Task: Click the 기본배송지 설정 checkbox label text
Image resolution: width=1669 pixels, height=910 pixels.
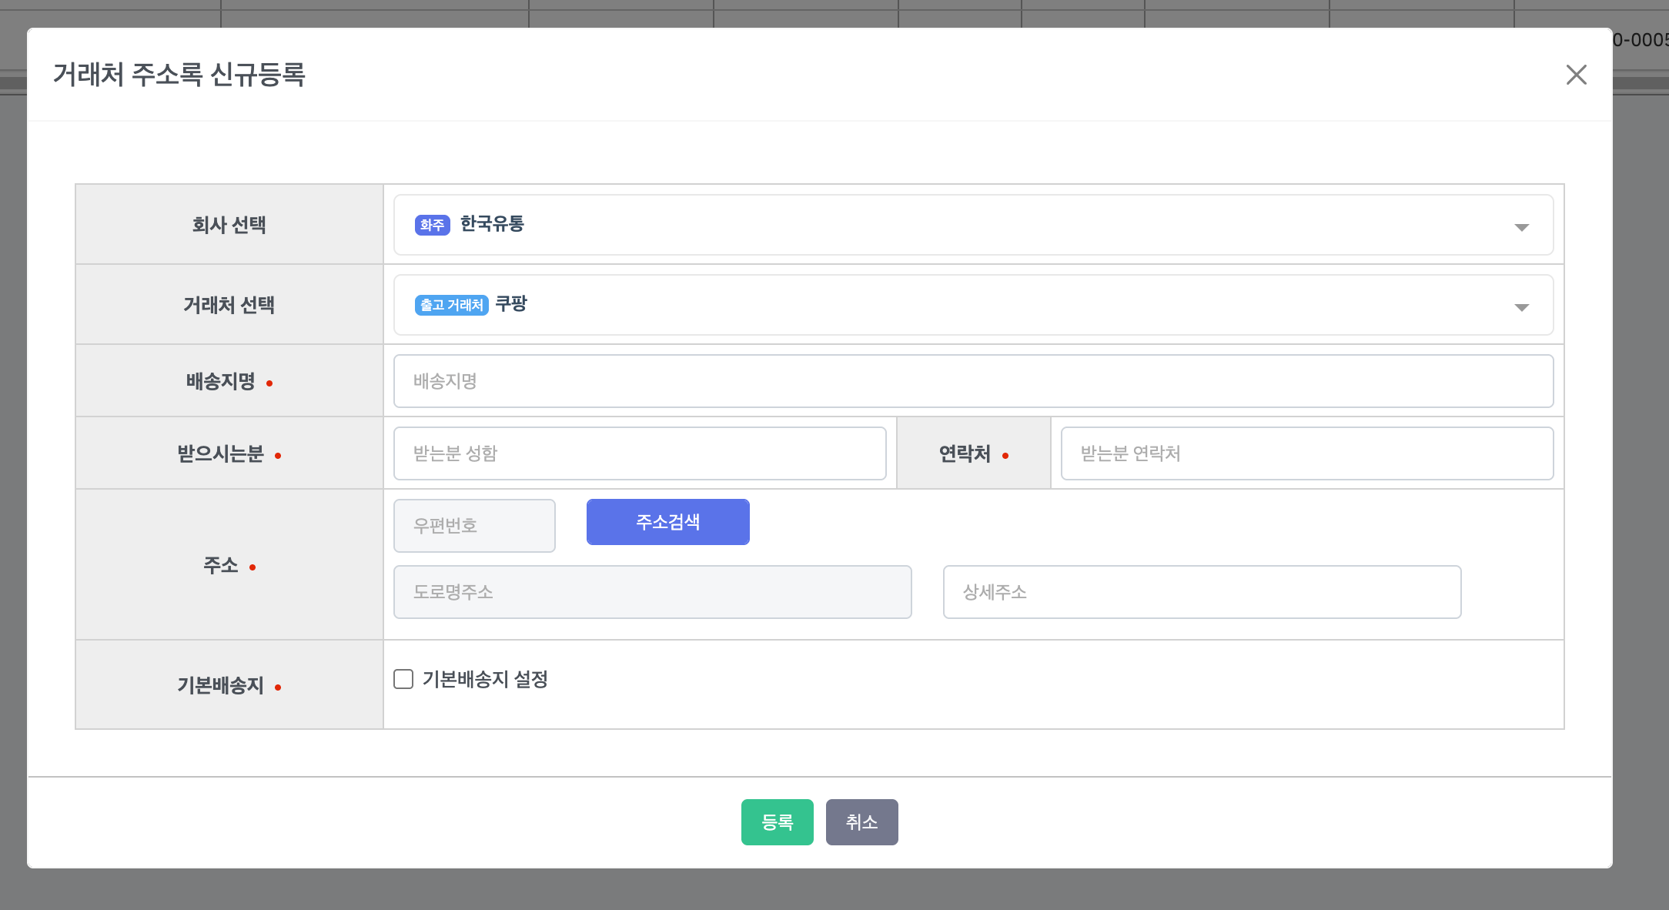Action: [x=485, y=679]
